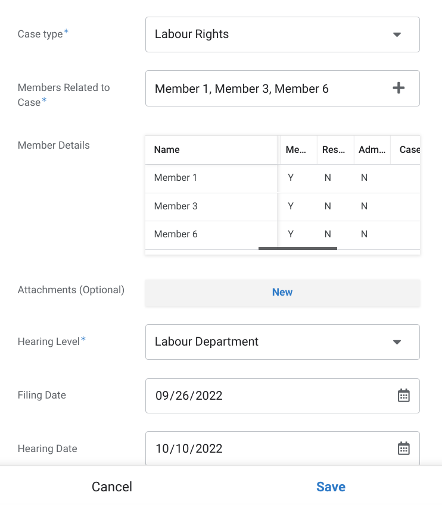This screenshot has width=442, height=505.
Task: Select the Member 6 row name
Action: pos(176,234)
